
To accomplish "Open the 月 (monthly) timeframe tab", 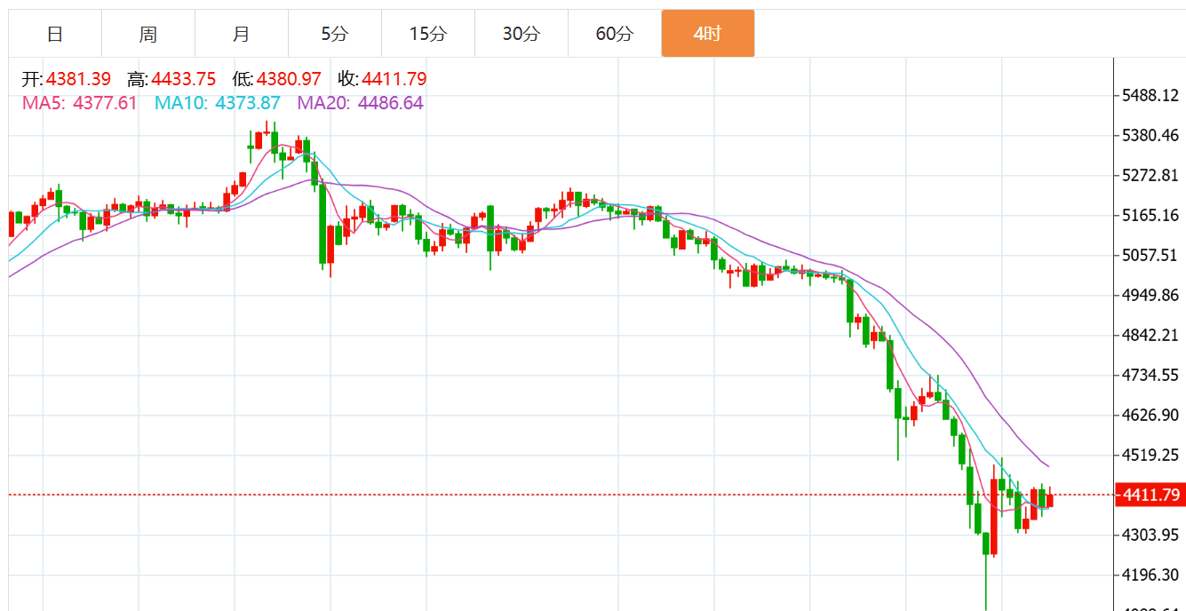I will click(242, 34).
